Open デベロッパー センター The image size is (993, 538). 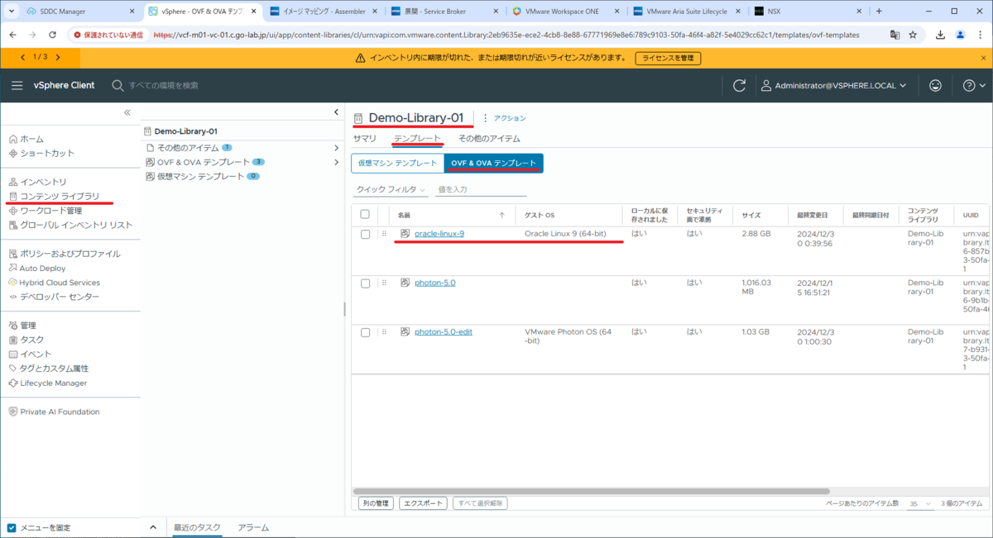point(53,297)
